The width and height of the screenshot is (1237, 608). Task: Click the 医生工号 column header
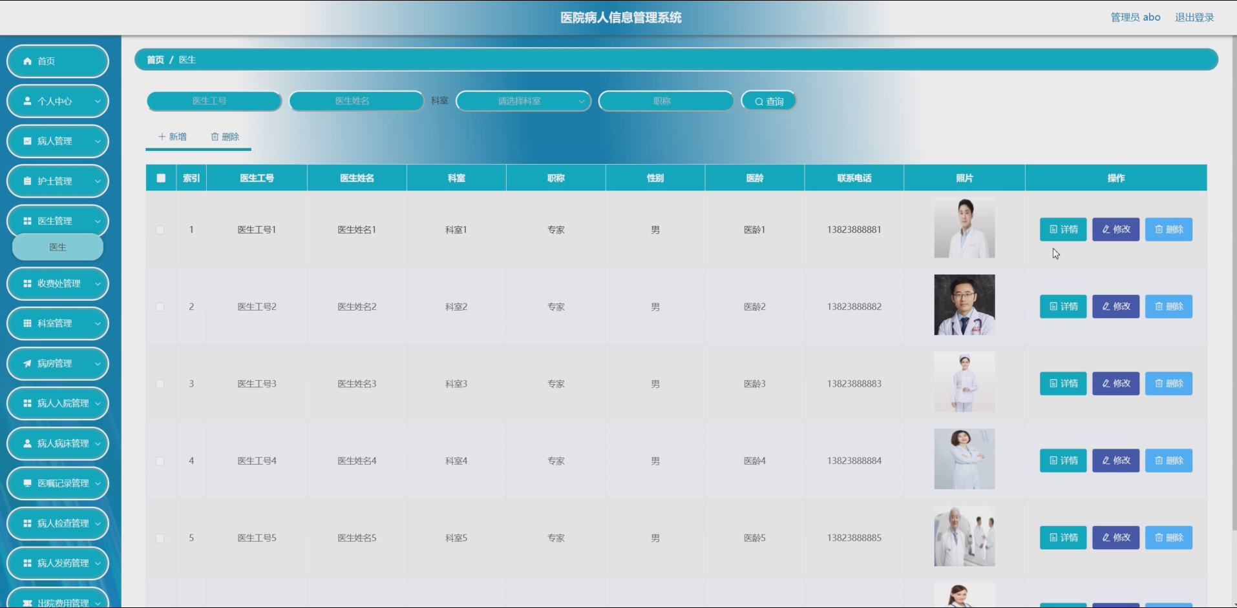tap(257, 178)
